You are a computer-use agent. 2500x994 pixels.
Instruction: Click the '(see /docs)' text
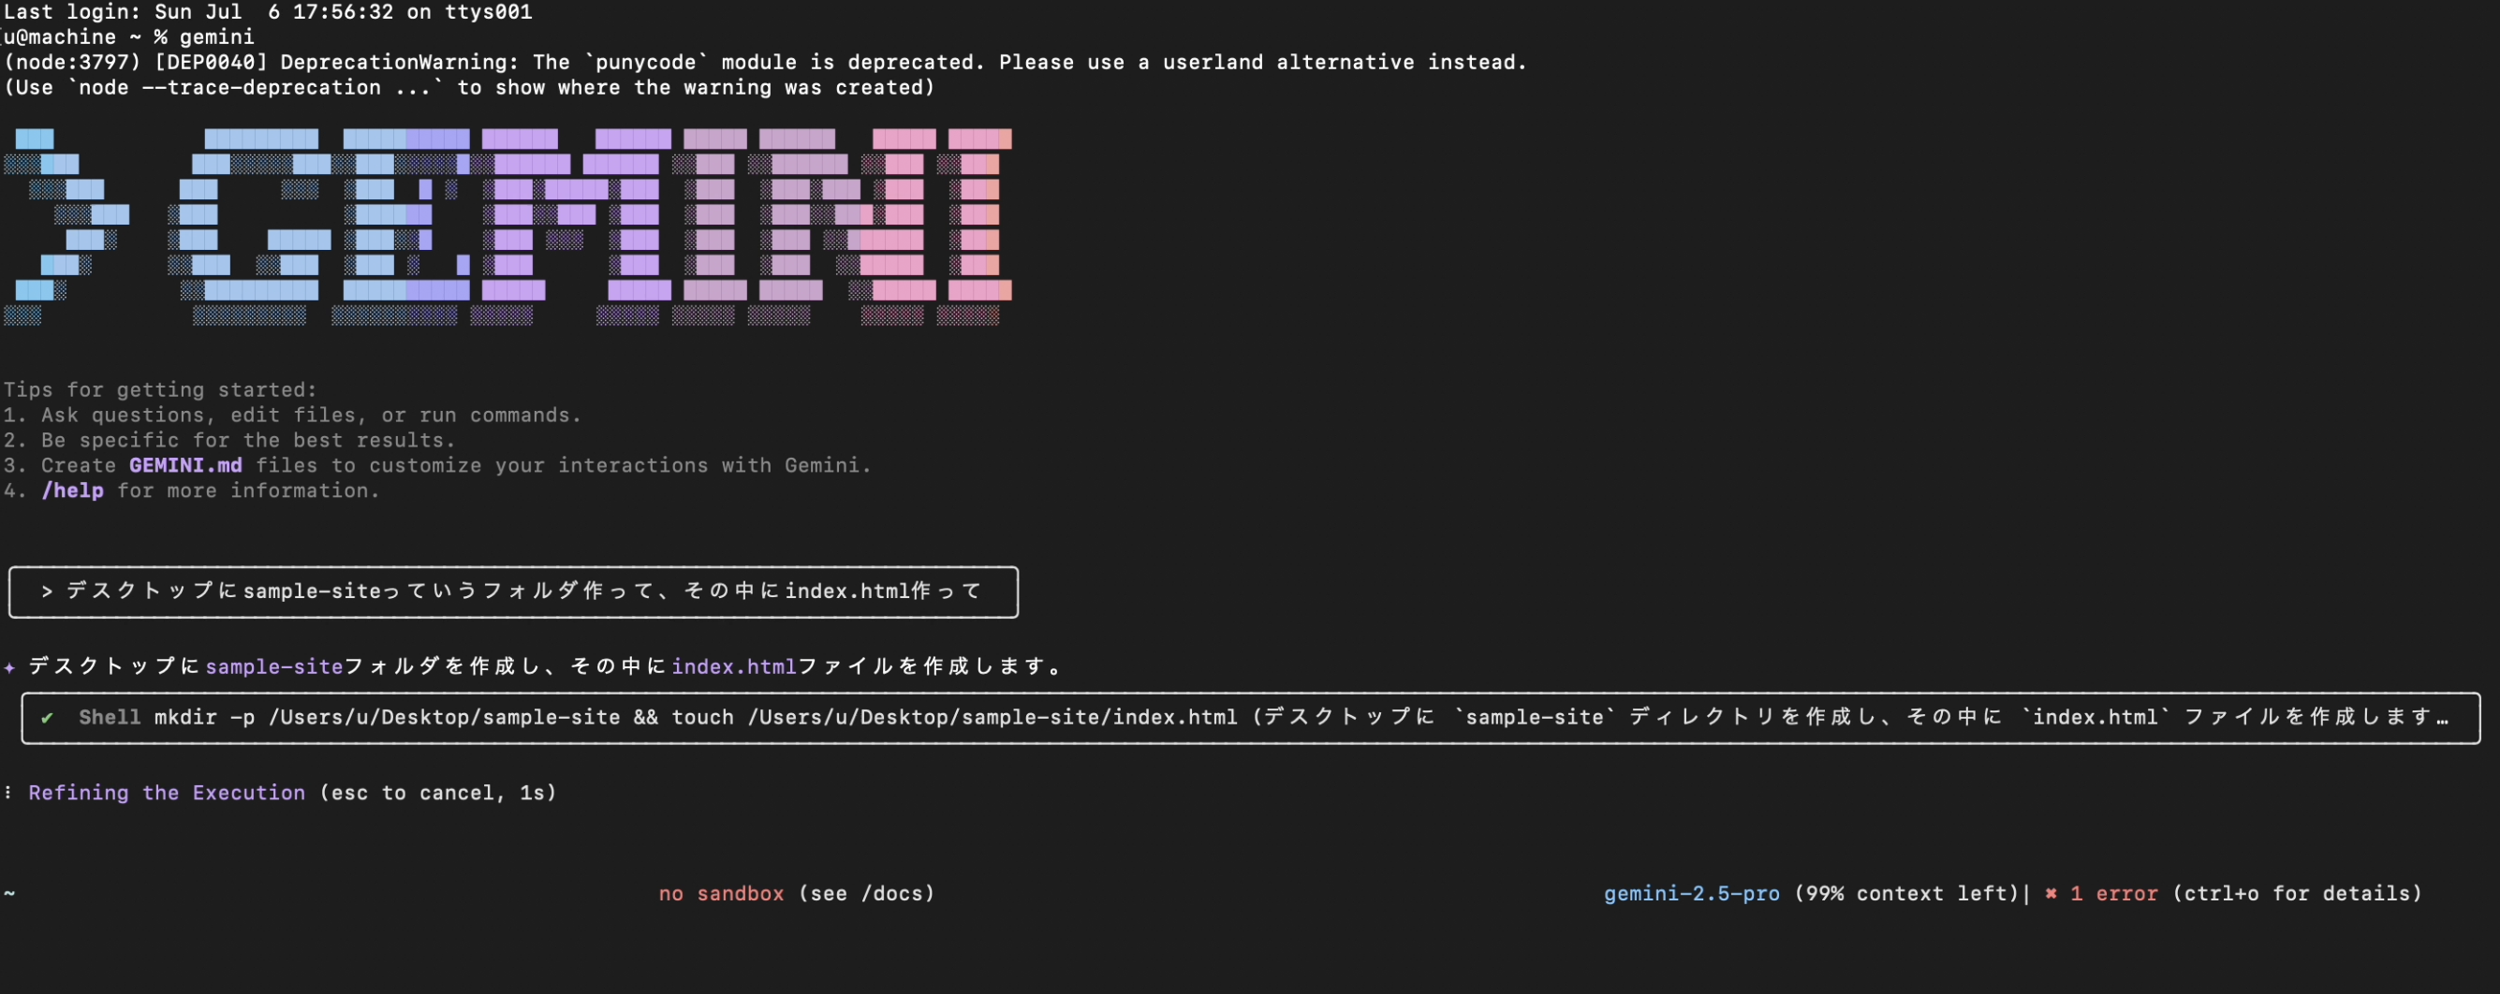tap(867, 893)
